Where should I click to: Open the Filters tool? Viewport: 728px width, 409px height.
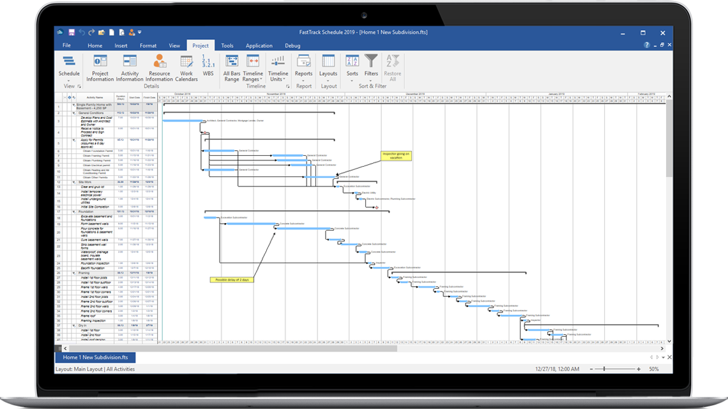click(371, 67)
